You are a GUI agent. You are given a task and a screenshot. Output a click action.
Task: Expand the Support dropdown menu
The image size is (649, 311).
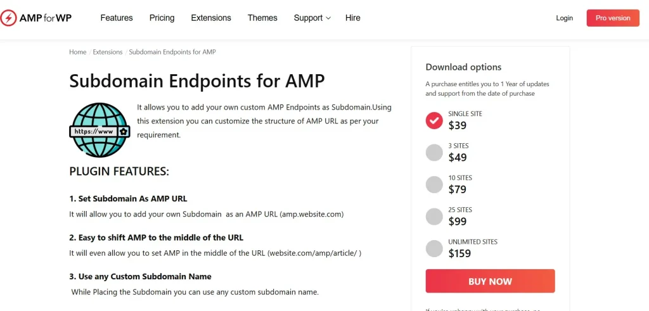tap(312, 18)
